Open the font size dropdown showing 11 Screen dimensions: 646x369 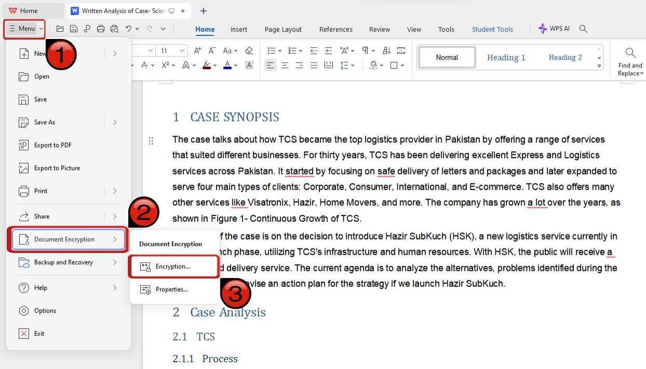click(x=182, y=50)
